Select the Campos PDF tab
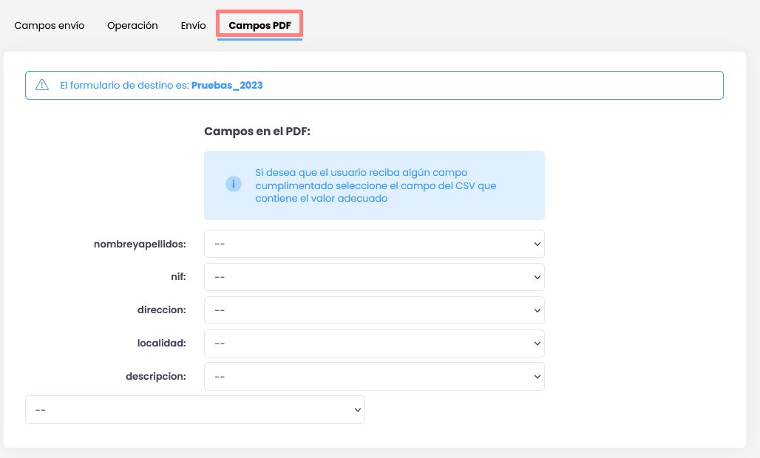Screen dimensions: 760x458 (259, 25)
